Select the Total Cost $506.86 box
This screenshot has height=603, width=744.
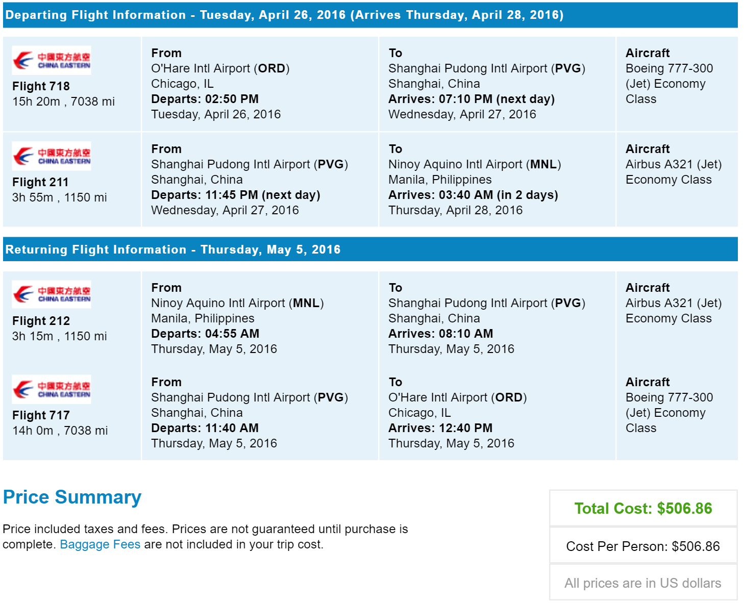coord(643,508)
